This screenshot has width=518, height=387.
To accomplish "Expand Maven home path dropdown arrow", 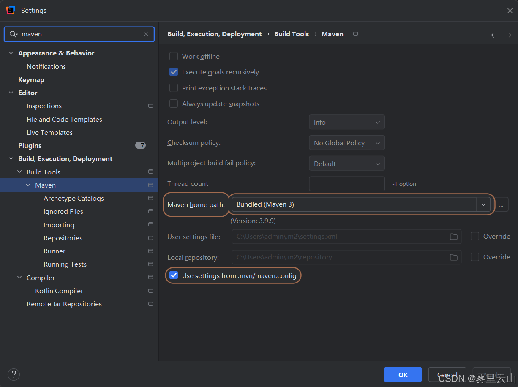I will 483,204.
